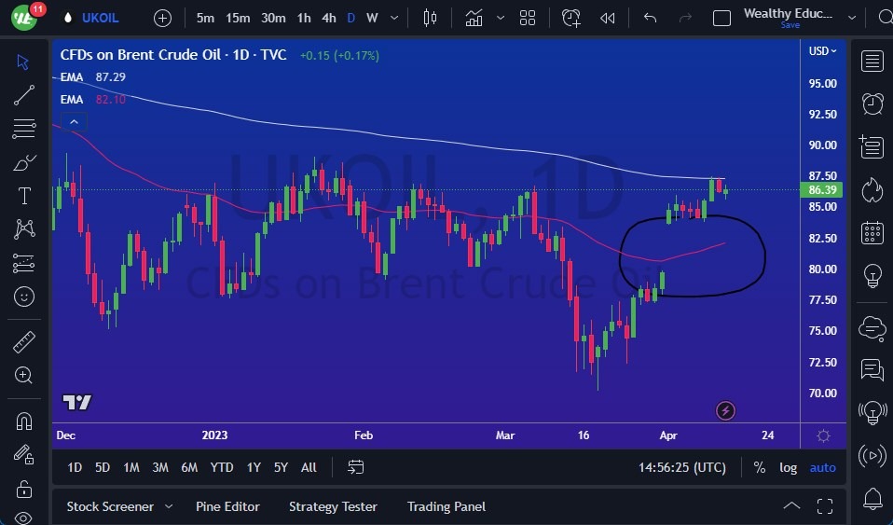
Task: Open USD currency dropdown
Action: (822, 51)
